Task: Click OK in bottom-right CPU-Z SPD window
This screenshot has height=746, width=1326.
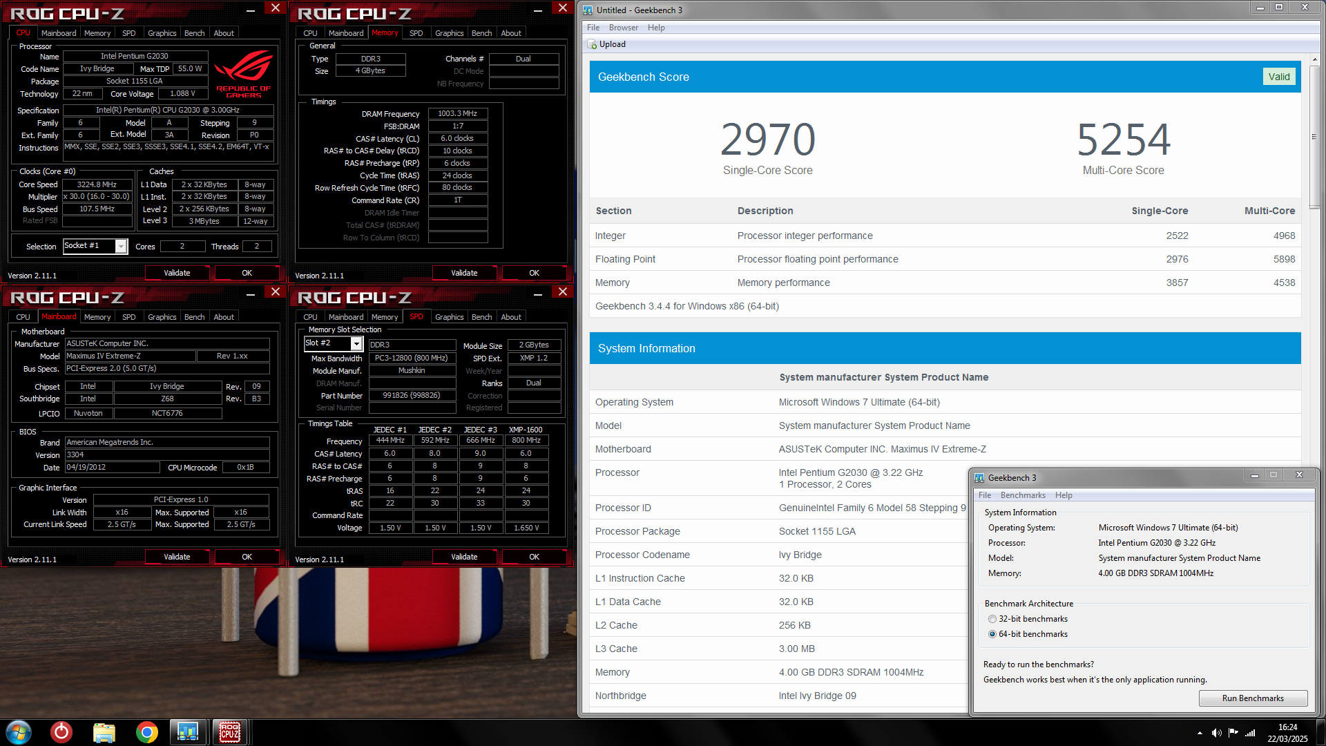Action: pos(534,557)
